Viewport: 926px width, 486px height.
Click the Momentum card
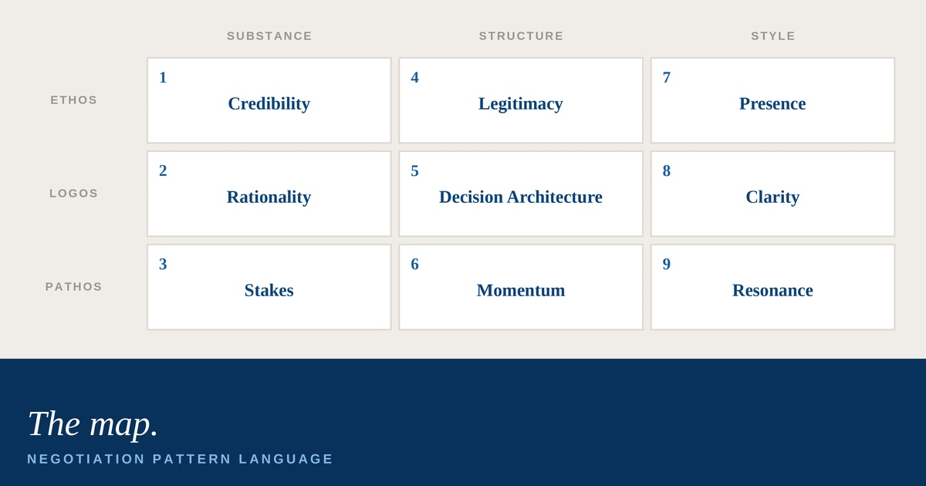(x=521, y=287)
